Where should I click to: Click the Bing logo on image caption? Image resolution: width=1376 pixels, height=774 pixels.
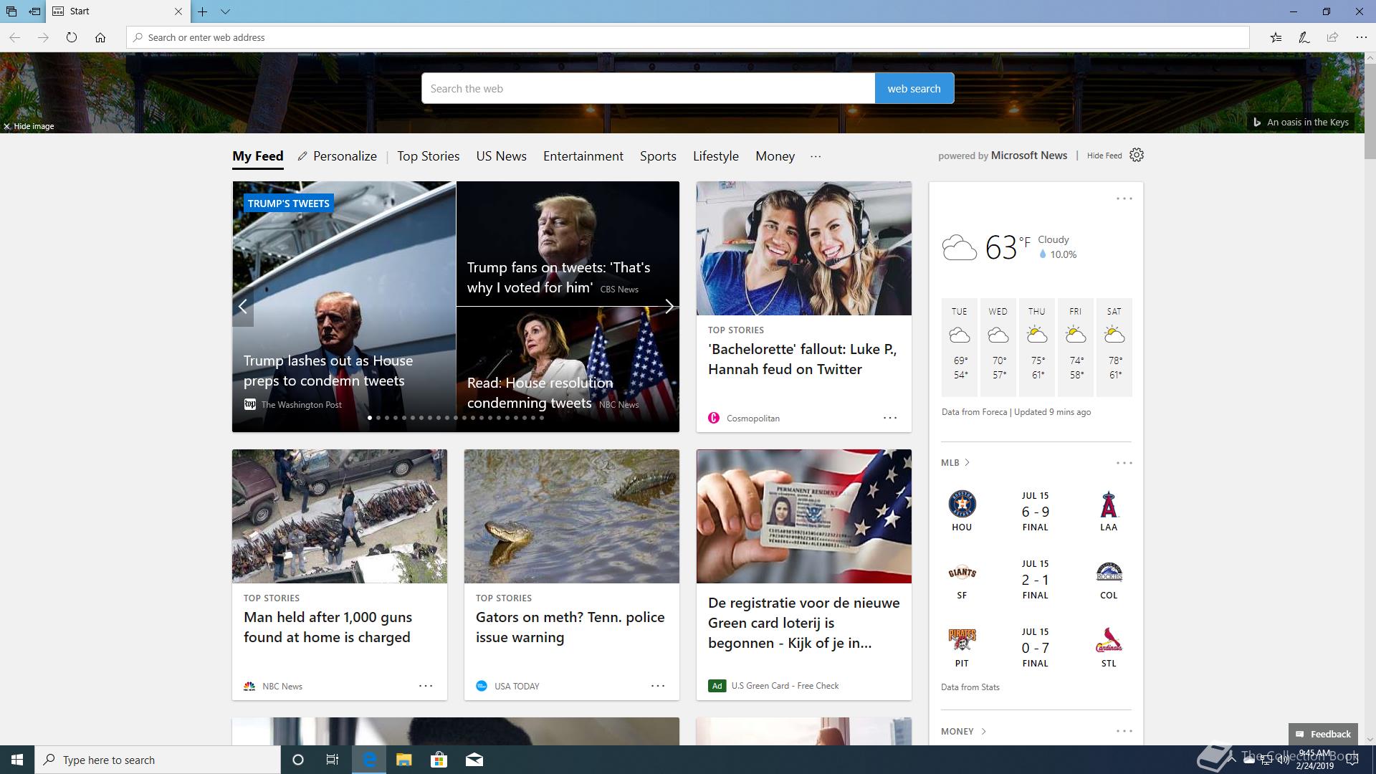tap(1257, 123)
